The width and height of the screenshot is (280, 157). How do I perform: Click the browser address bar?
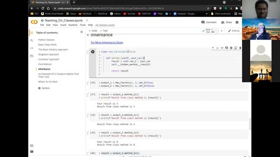click(x=130, y=8)
